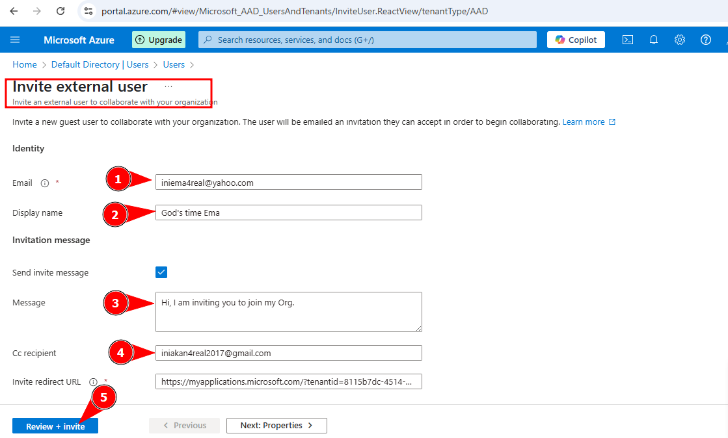Click the Email info icon
Image resolution: width=728 pixels, height=438 pixels.
click(x=45, y=183)
